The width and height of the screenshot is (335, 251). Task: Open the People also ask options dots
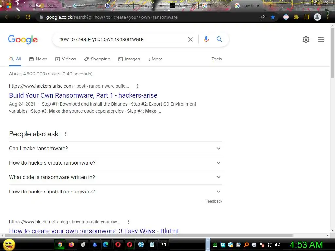(66, 134)
